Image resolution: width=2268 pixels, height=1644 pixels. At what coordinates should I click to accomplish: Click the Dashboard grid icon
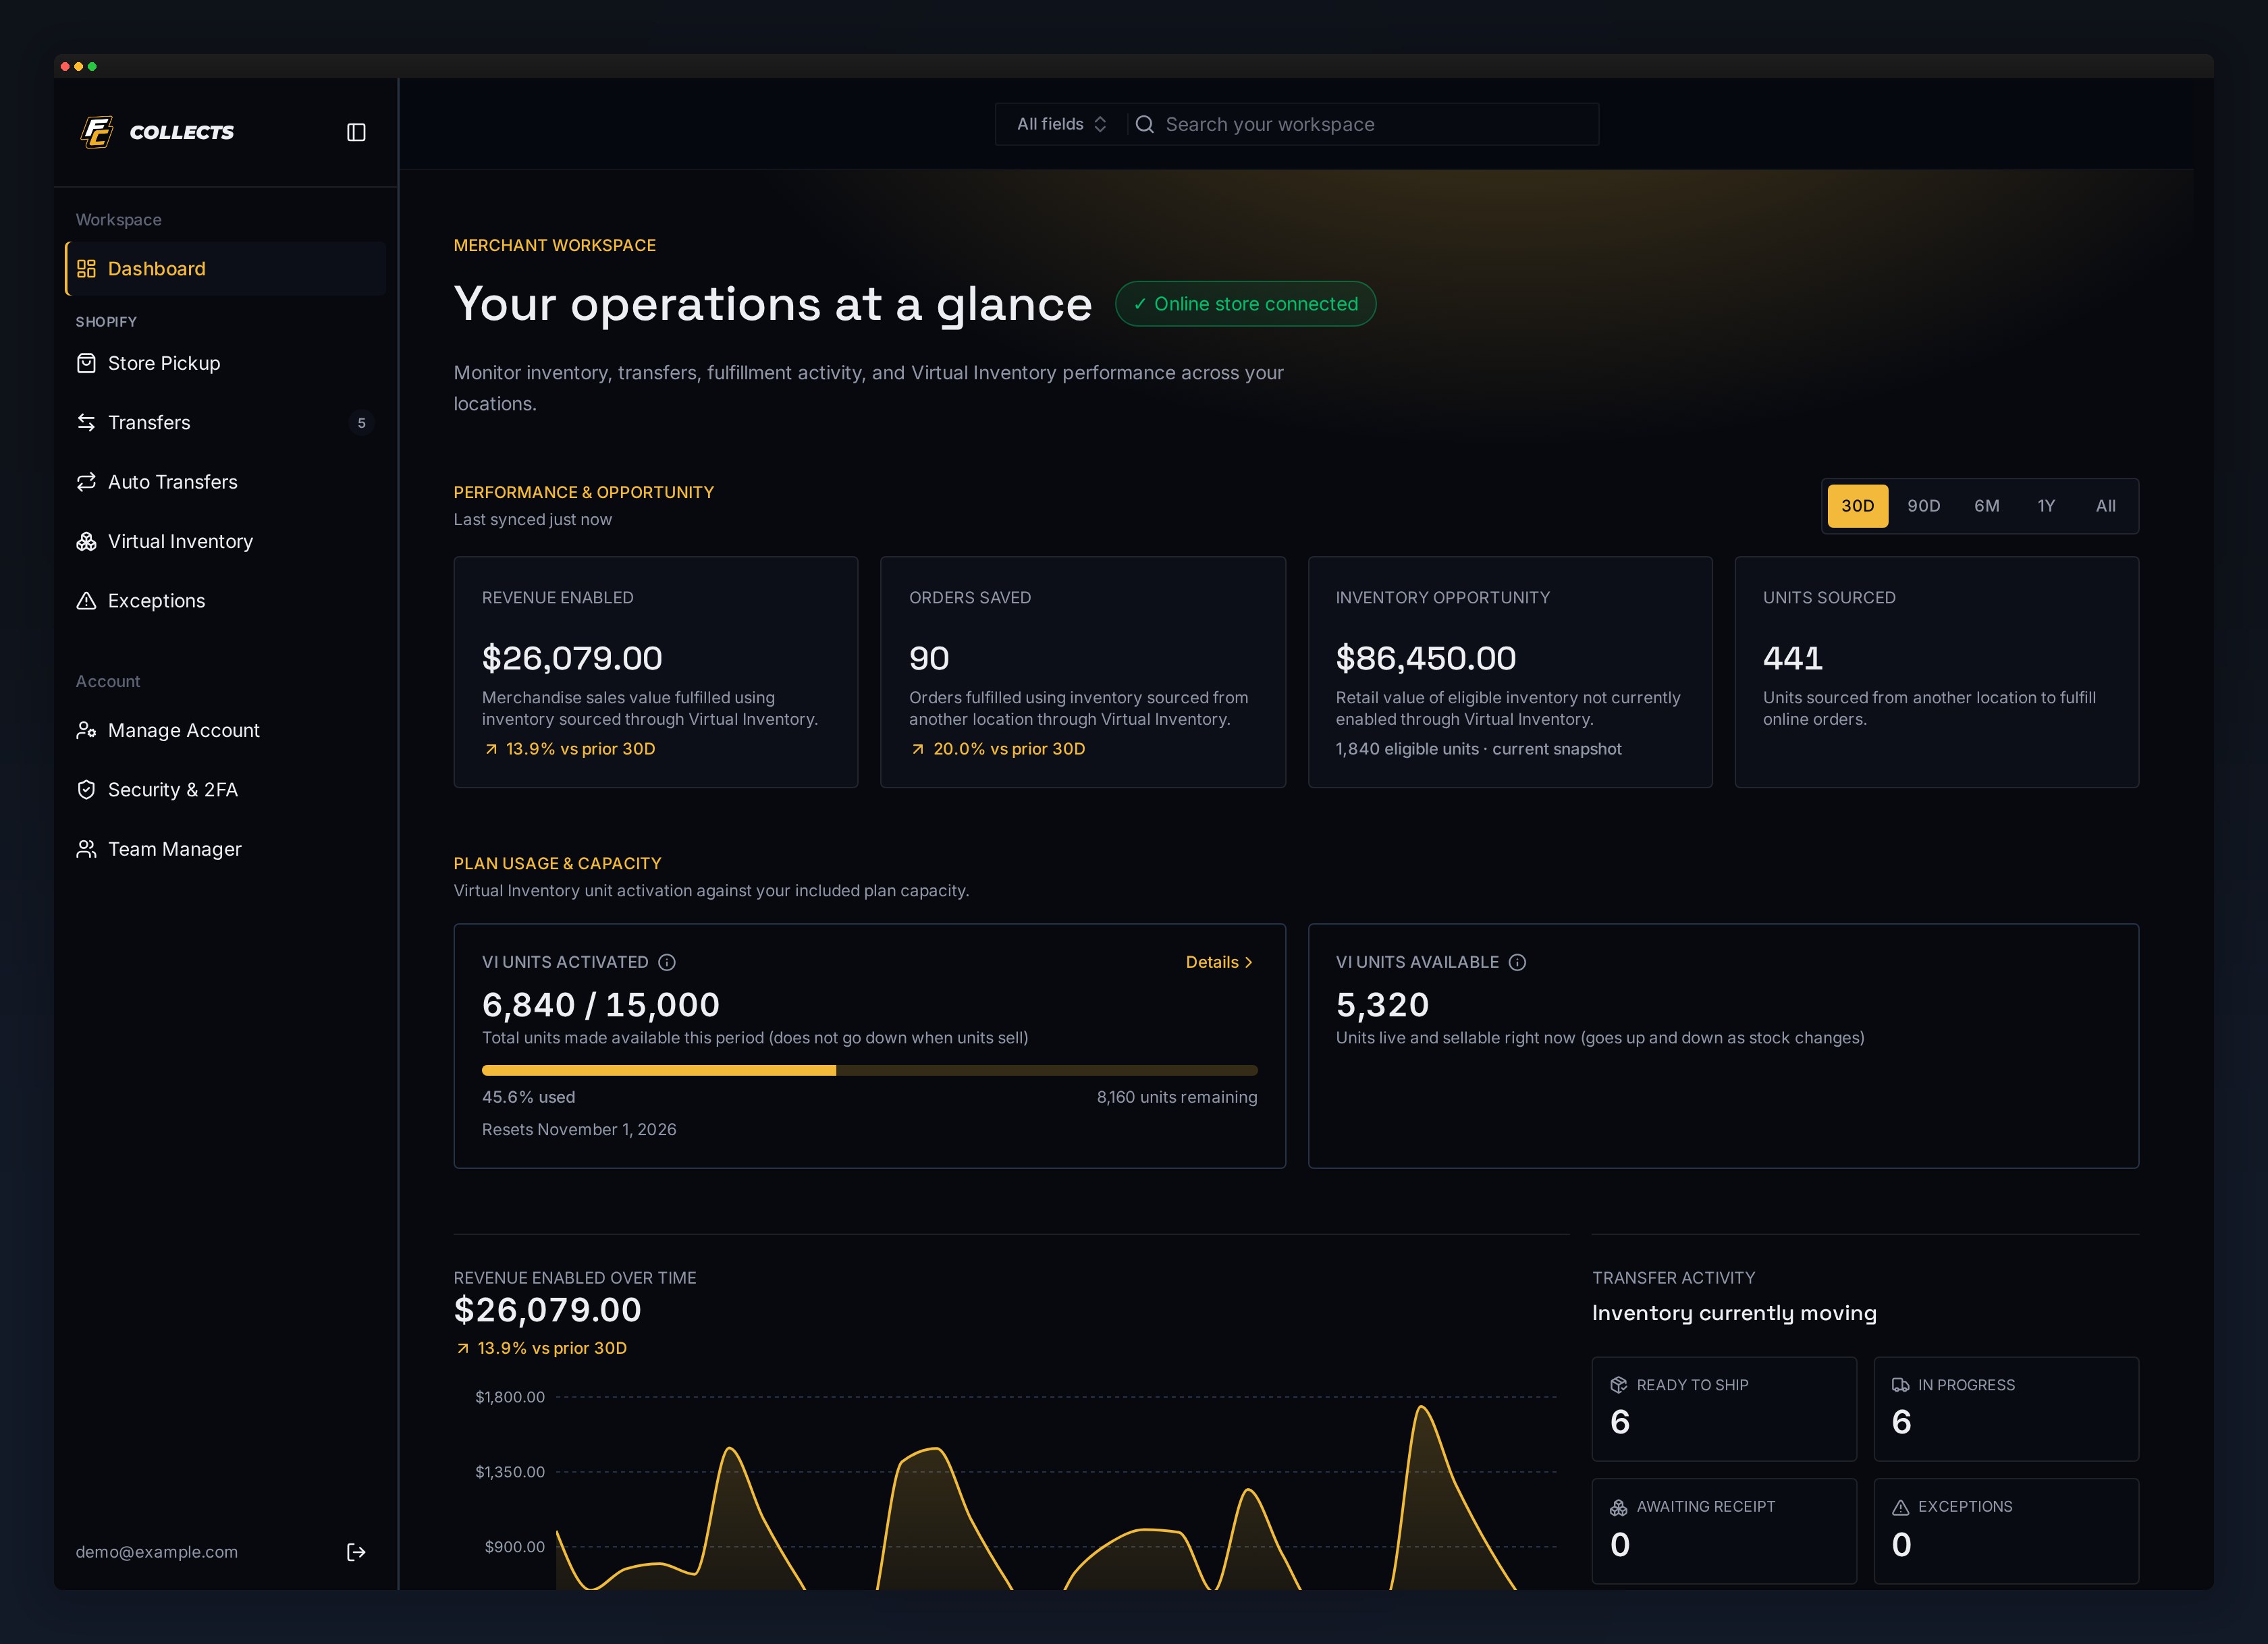pyautogui.click(x=87, y=269)
